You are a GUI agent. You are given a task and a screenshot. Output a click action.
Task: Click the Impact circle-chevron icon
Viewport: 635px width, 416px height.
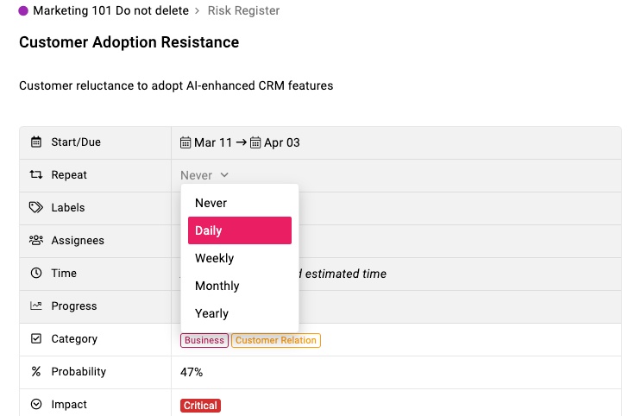pos(36,405)
